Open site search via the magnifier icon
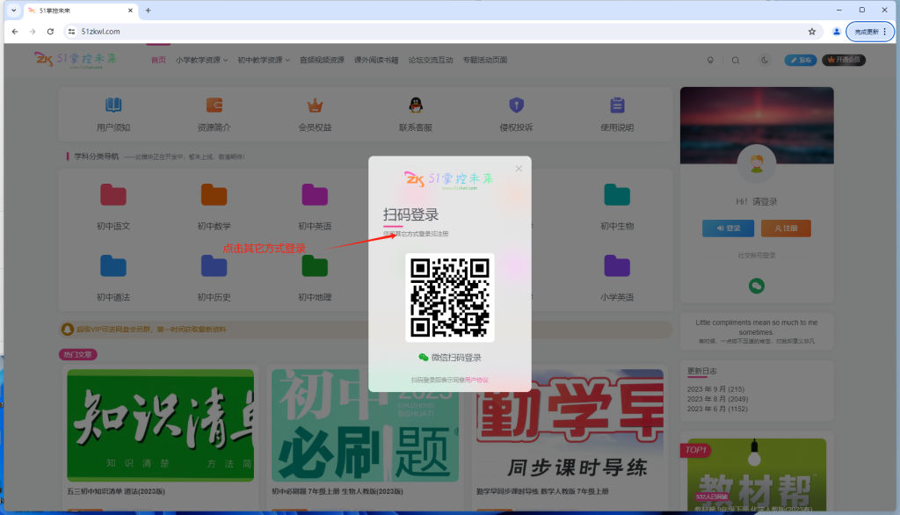The width and height of the screenshot is (900, 515). click(x=736, y=61)
